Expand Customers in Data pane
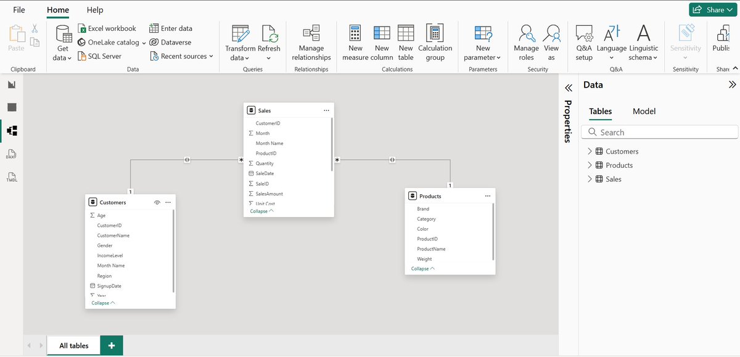 (590, 151)
